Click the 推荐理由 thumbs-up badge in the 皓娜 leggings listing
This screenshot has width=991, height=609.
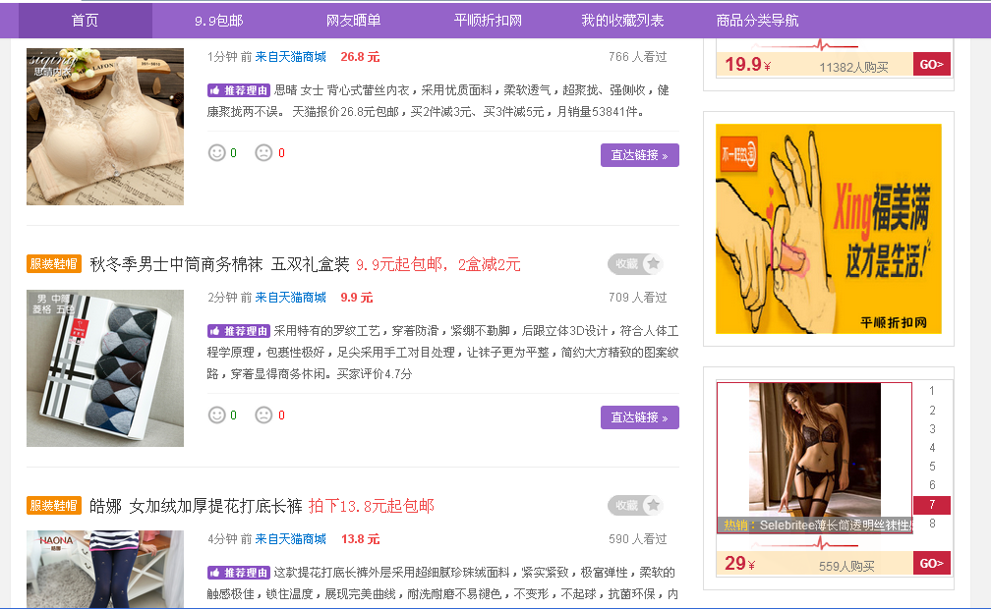pyautogui.click(x=238, y=573)
